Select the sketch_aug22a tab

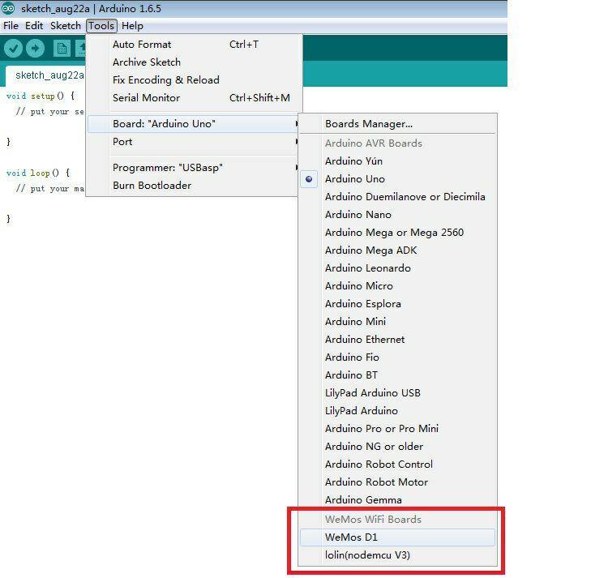(47, 75)
